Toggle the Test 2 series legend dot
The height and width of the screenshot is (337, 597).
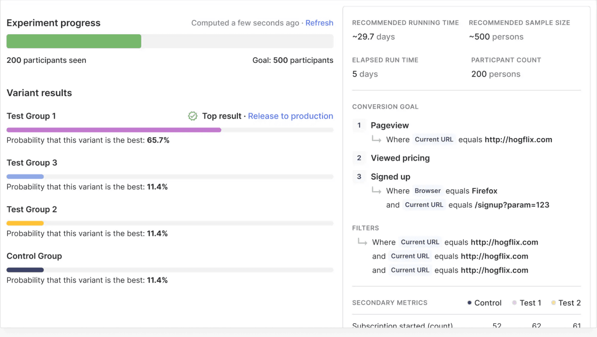click(554, 302)
